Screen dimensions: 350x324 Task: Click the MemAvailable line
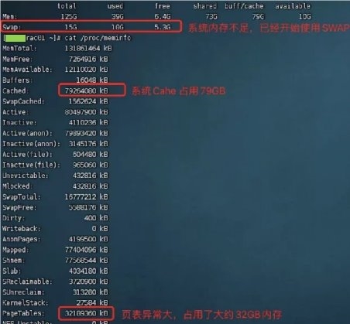(55, 70)
